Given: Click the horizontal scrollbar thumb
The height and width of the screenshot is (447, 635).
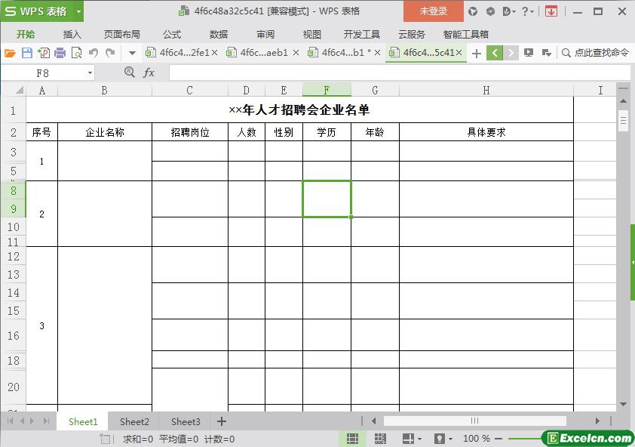Looking at the screenshot, I should pos(474,421).
